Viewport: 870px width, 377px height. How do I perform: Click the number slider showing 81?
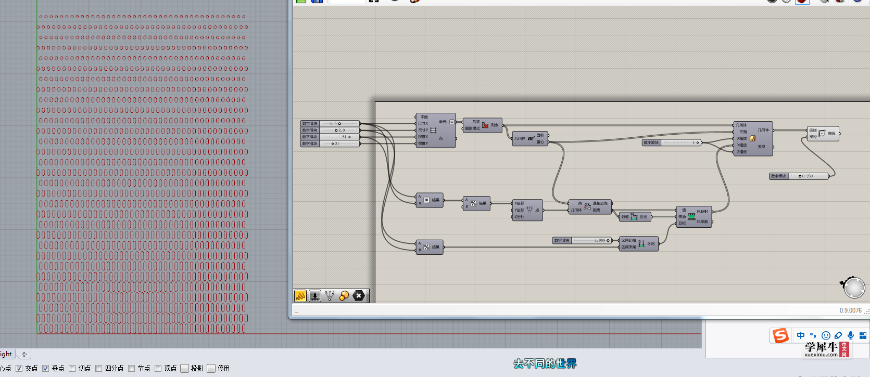coord(330,137)
